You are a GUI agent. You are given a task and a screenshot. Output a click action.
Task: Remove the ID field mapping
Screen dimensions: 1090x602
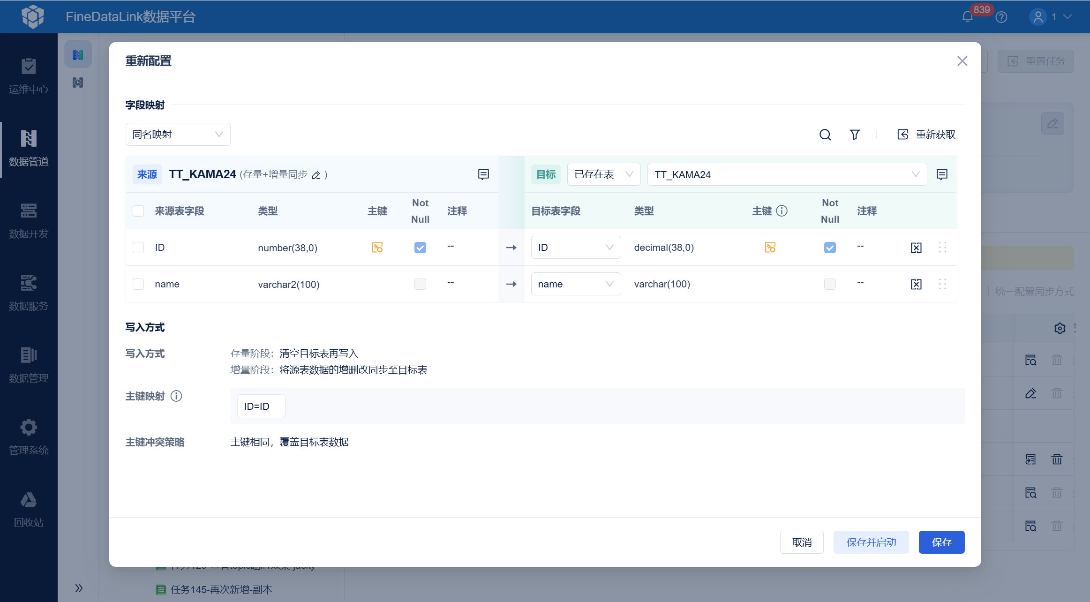pyautogui.click(x=916, y=248)
